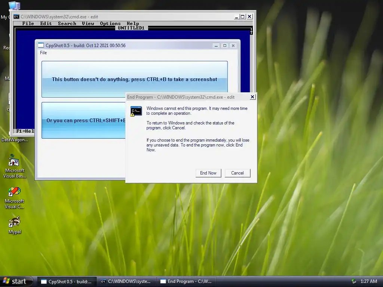
Task: Maximize the cmd.exe edit window
Action: (242, 16)
